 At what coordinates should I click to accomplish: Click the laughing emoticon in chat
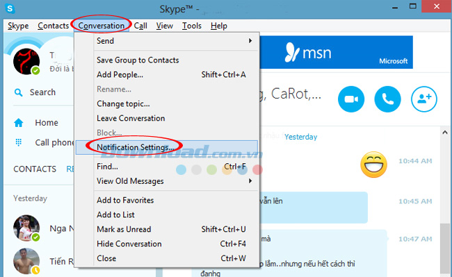pos(373,165)
